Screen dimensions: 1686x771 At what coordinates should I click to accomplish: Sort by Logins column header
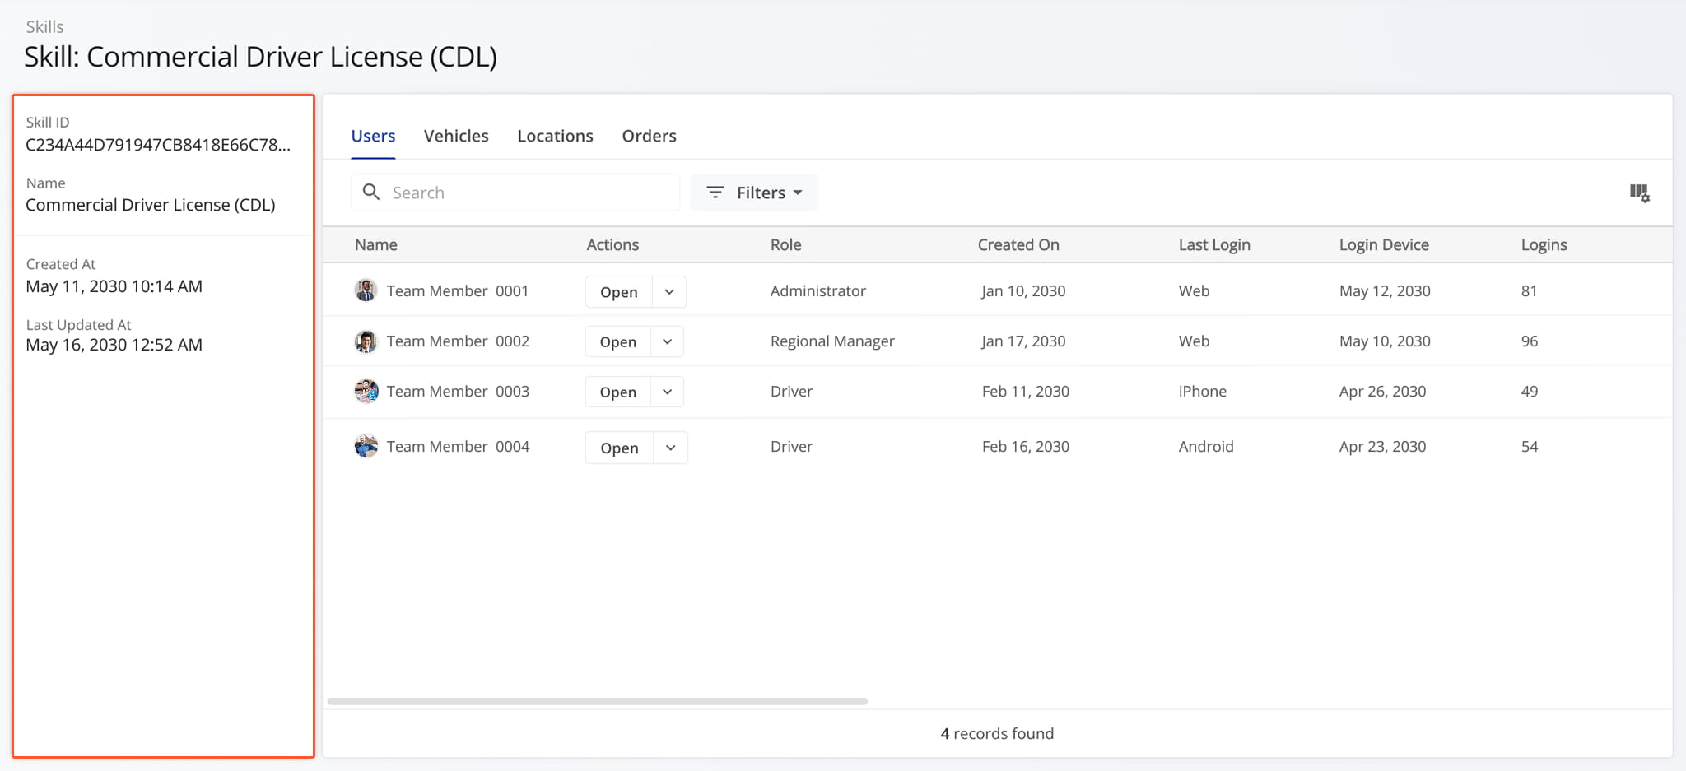1544,244
